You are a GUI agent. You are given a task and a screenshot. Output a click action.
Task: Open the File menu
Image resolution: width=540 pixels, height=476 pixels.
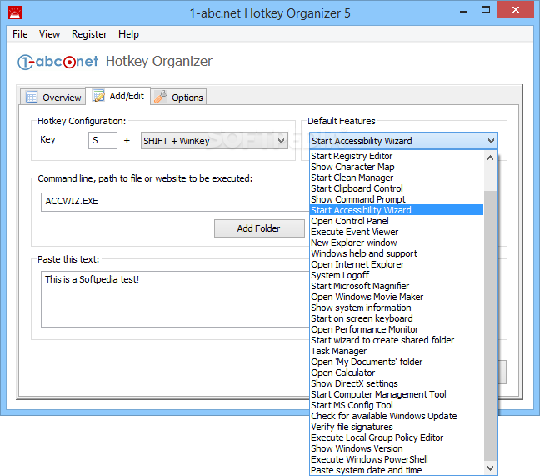(x=20, y=34)
